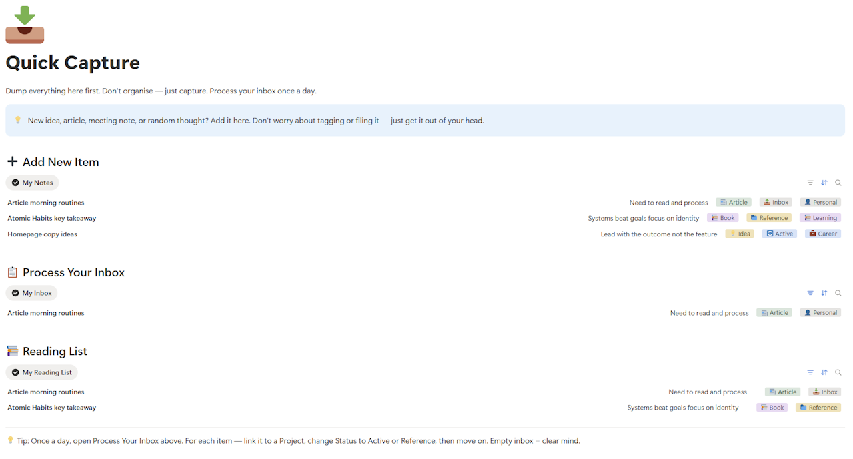Click the Process Your Inbox heading
Screen dimensions: 853x459
click(x=73, y=272)
